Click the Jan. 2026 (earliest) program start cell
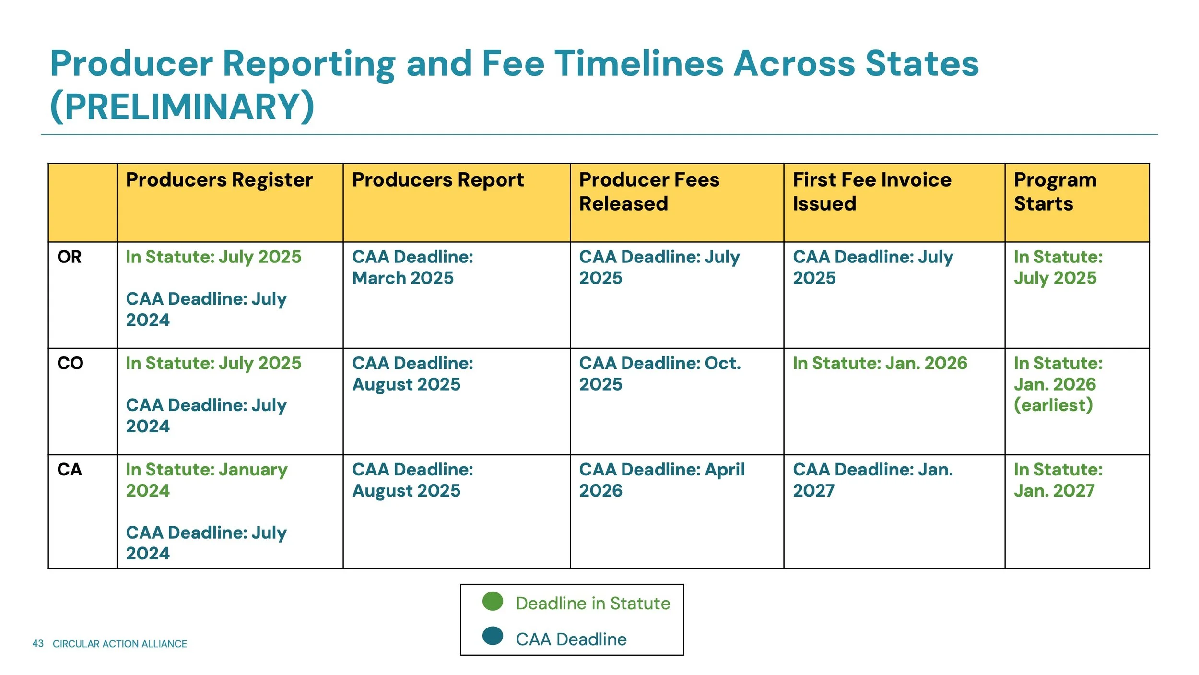Screen dimensions: 1199x675 click(x=1058, y=384)
